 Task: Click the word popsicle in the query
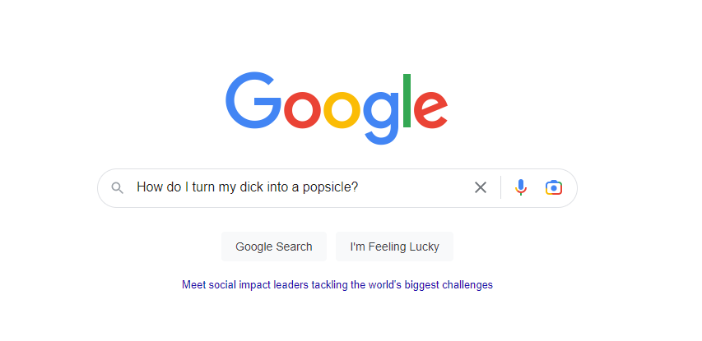[x=330, y=187]
